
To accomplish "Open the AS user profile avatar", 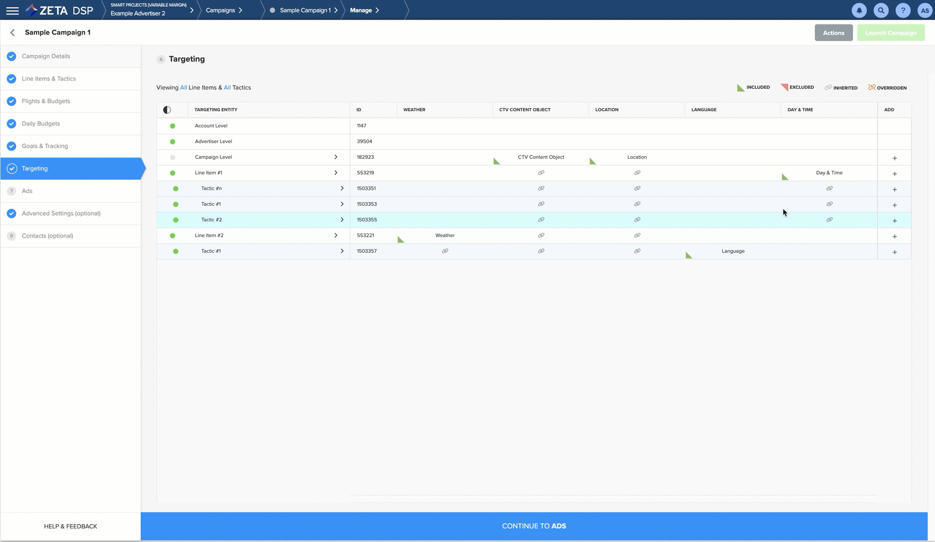I will pos(924,10).
